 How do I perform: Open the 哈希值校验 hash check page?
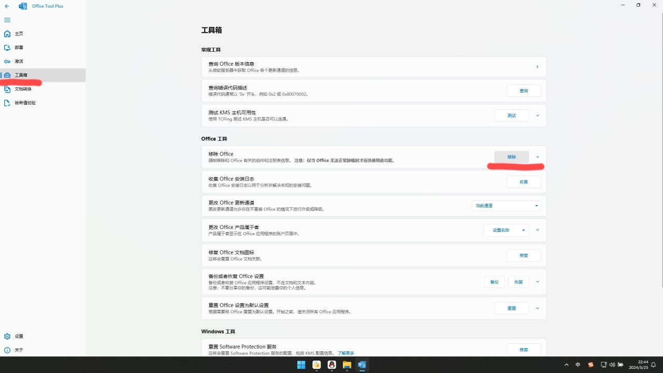click(x=42, y=103)
